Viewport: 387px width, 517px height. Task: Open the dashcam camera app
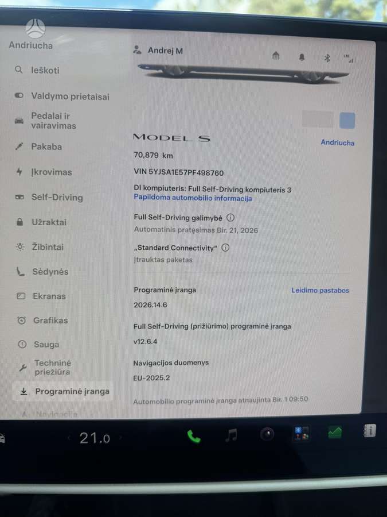click(267, 434)
